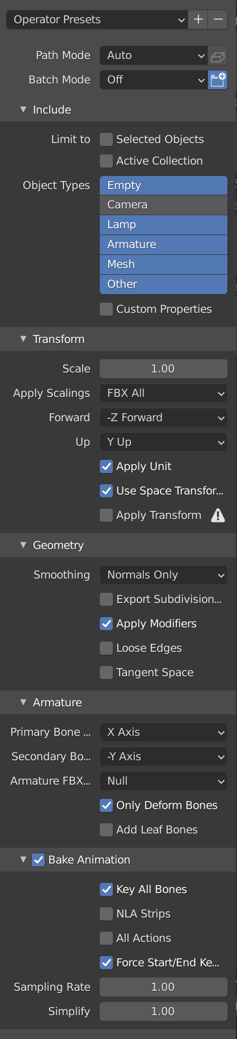Uncheck the Bake Animation header checkbox
The image size is (237, 1039).
tap(38, 860)
